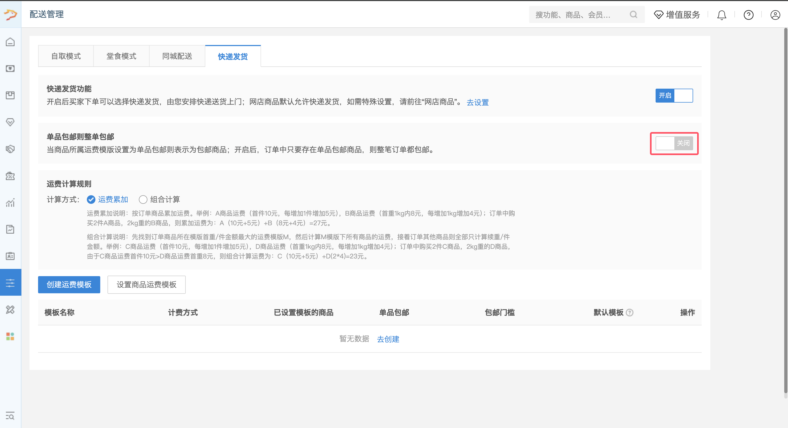Click the handshake icon in sidebar
The image size is (788, 428).
pos(10,149)
